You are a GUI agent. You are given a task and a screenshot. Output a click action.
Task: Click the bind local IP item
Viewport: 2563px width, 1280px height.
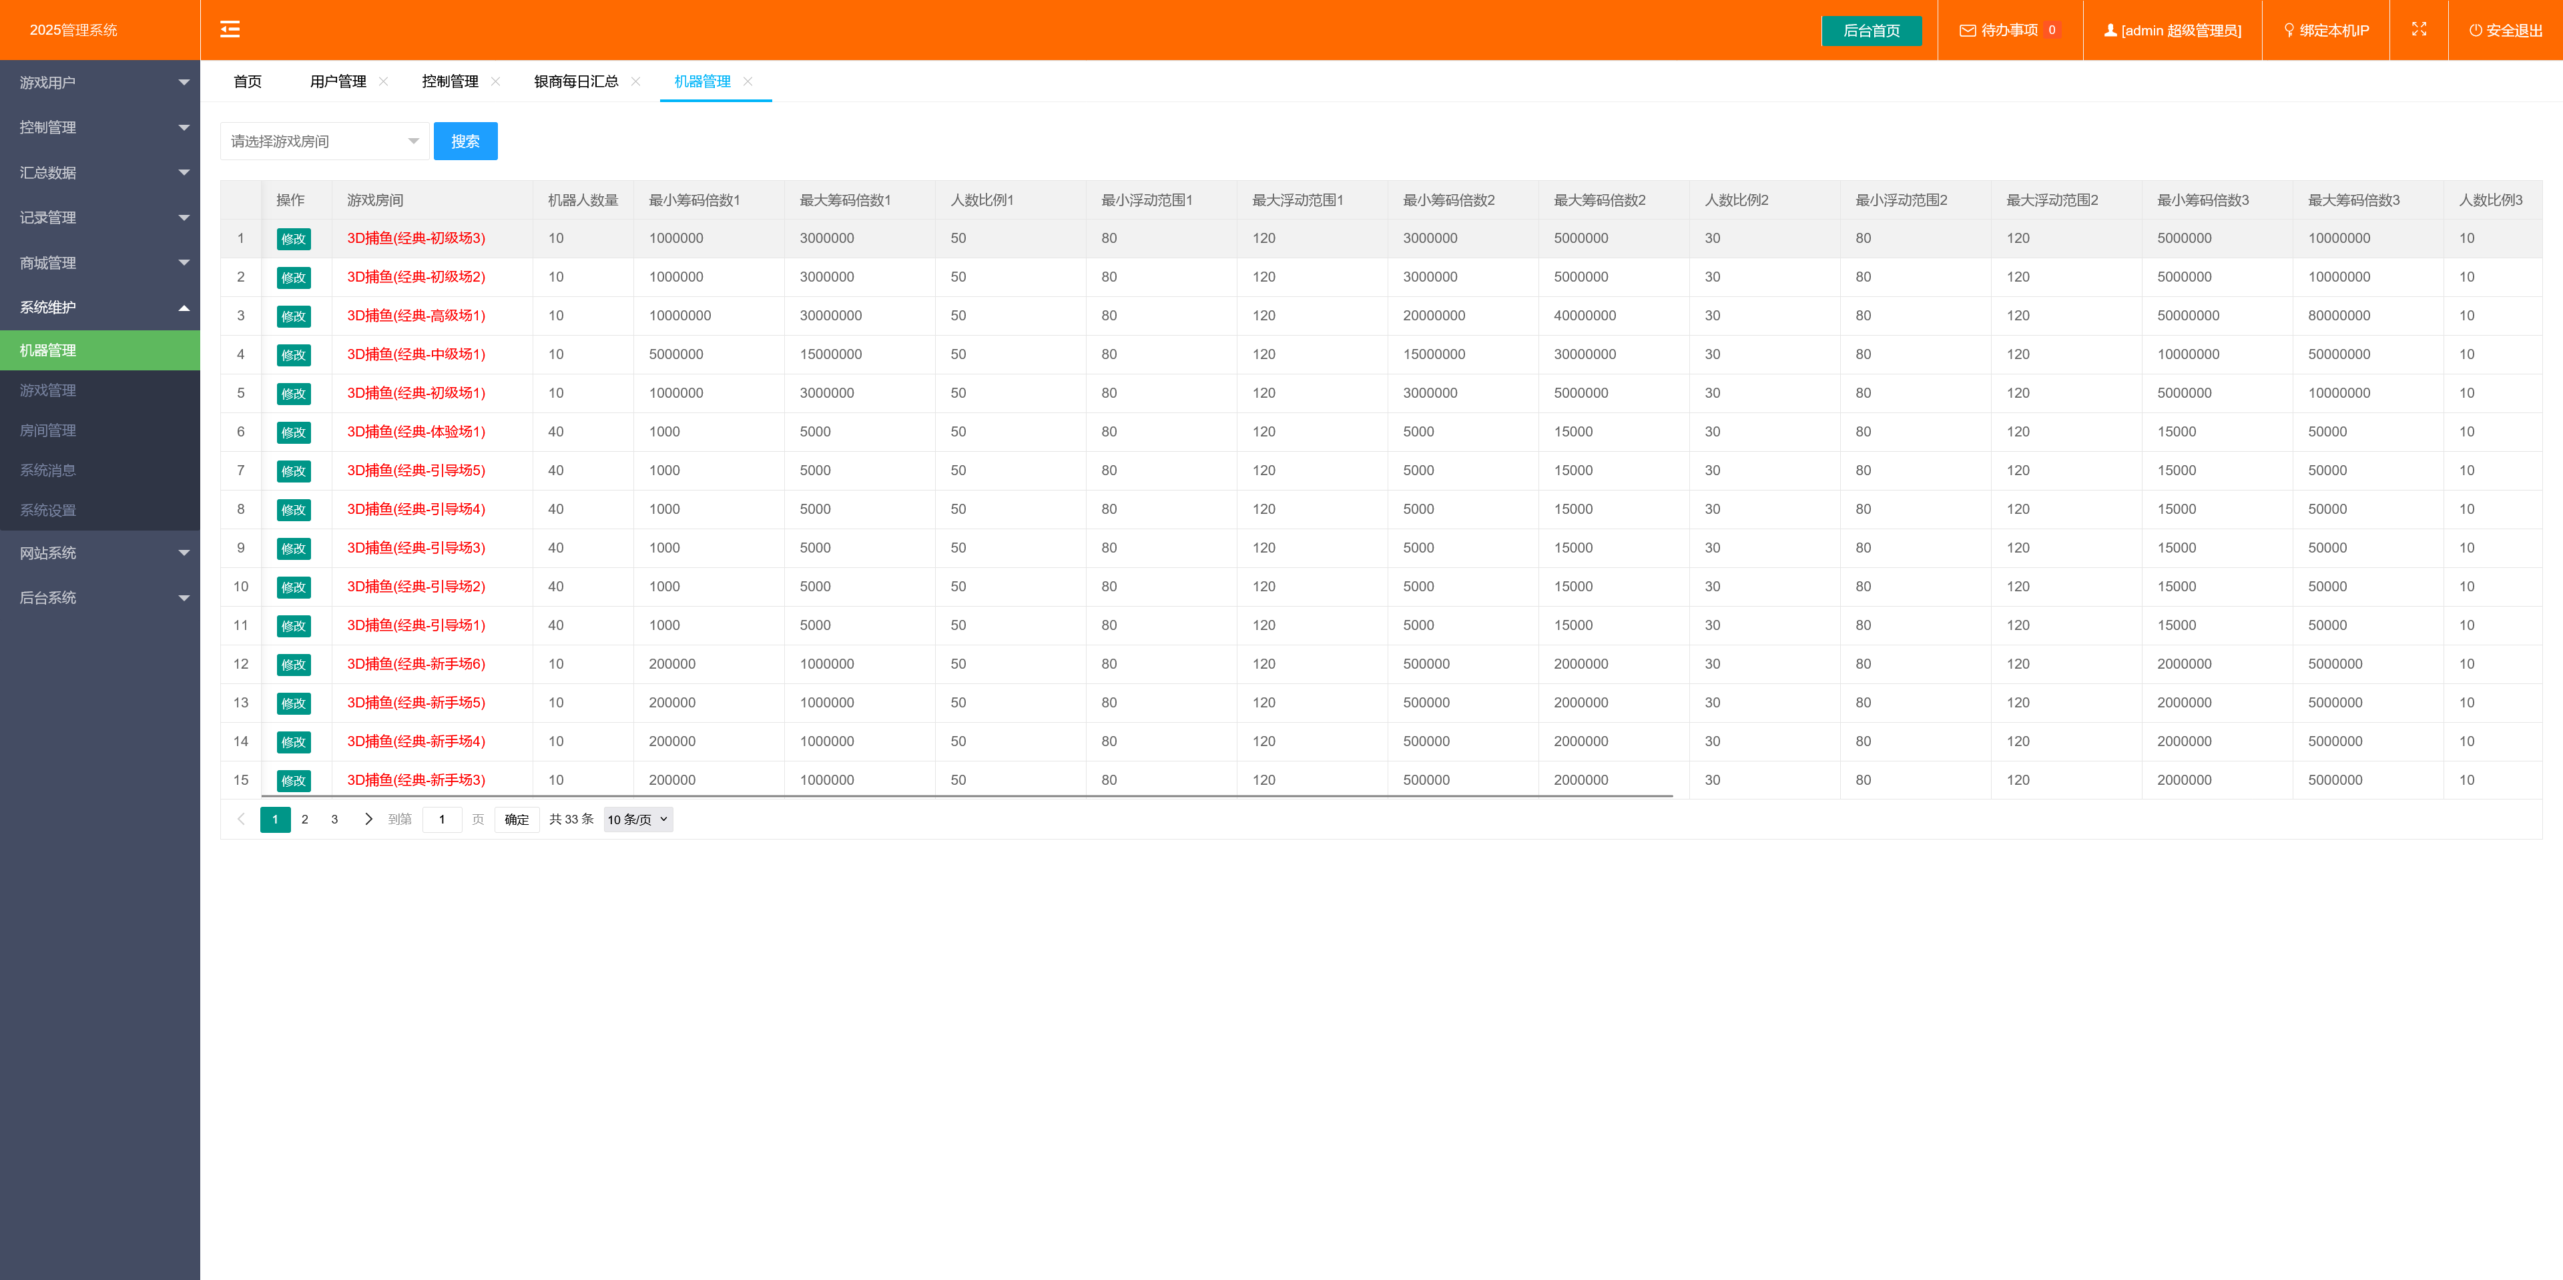click(2325, 31)
